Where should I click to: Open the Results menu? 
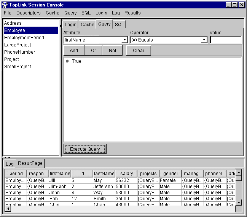click(132, 13)
